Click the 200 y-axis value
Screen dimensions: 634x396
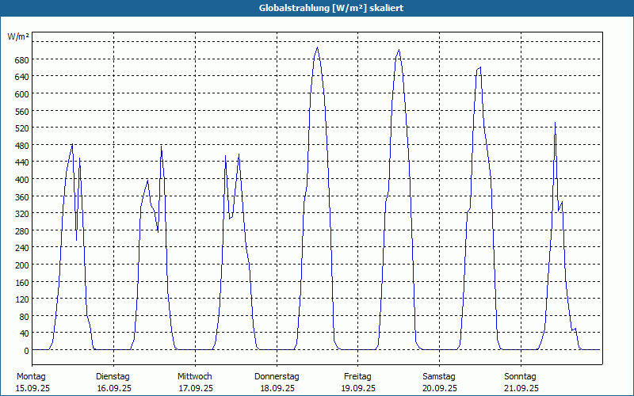pyautogui.click(x=22, y=265)
